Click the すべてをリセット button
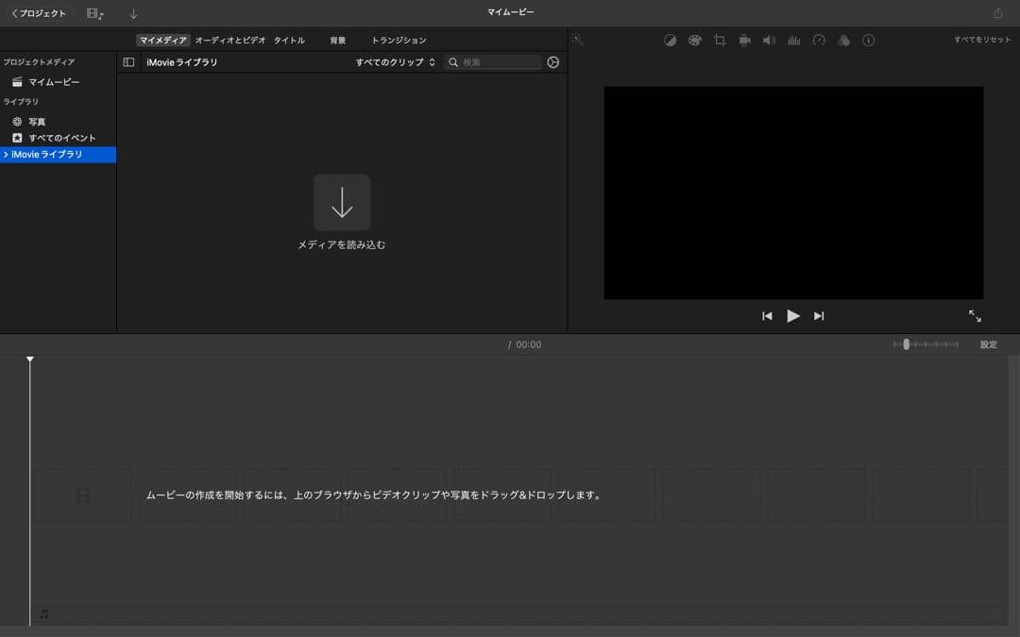The height and width of the screenshot is (637, 1020). 982,41
